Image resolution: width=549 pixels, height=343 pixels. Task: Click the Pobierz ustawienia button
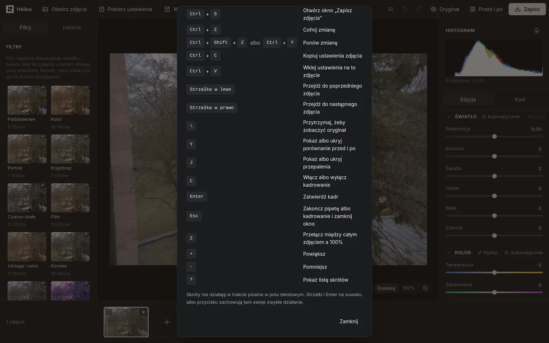click(x=126, y=9)
